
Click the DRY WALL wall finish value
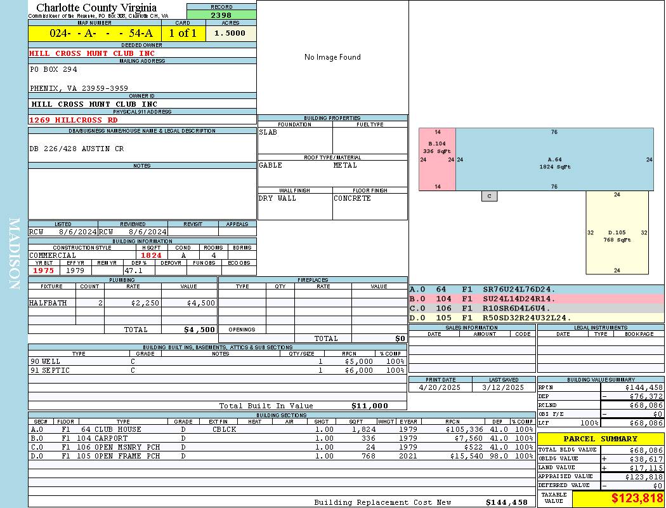coord(277,199)
